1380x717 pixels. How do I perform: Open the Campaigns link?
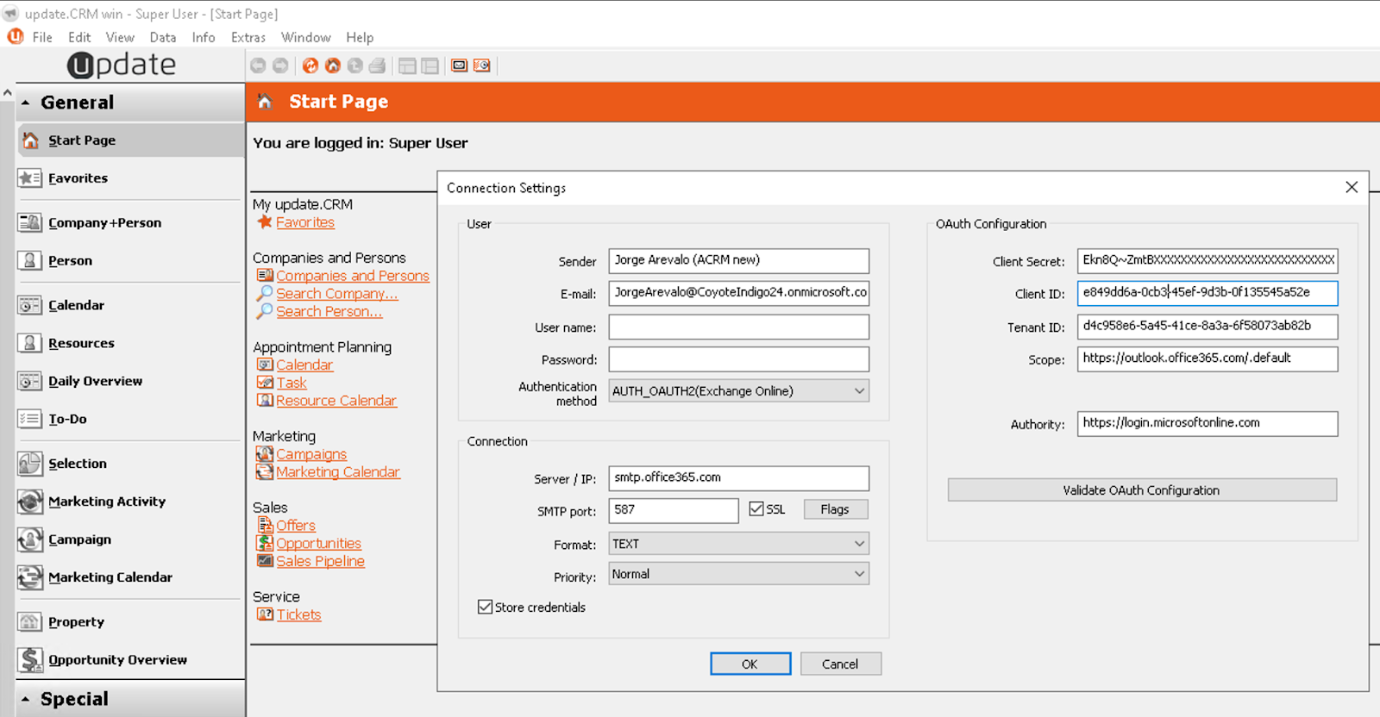point(310,454)
